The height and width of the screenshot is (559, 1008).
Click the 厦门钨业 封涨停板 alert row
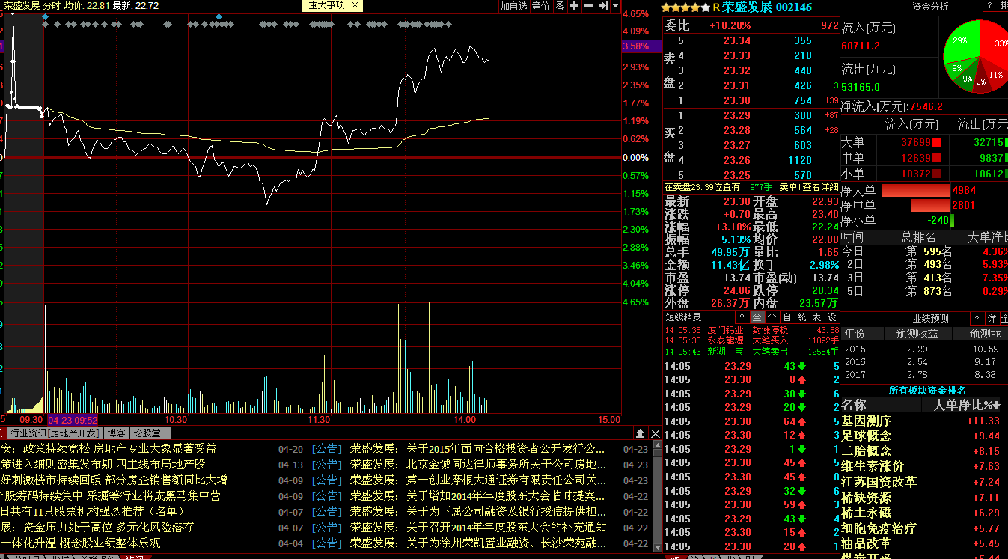[x=751, y=330]
